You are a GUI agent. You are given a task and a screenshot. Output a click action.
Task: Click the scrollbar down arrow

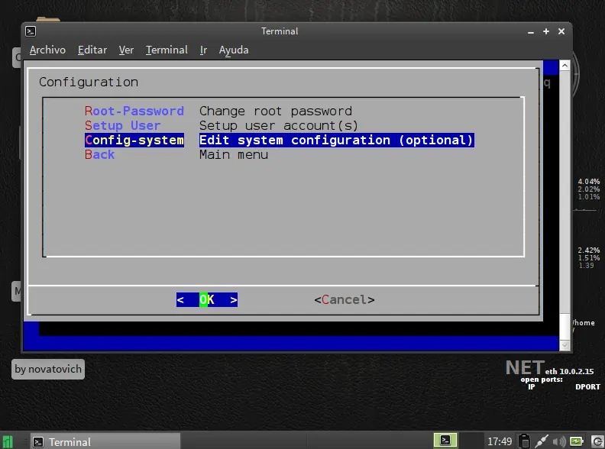pyautogui.click(x=565, y=345)
